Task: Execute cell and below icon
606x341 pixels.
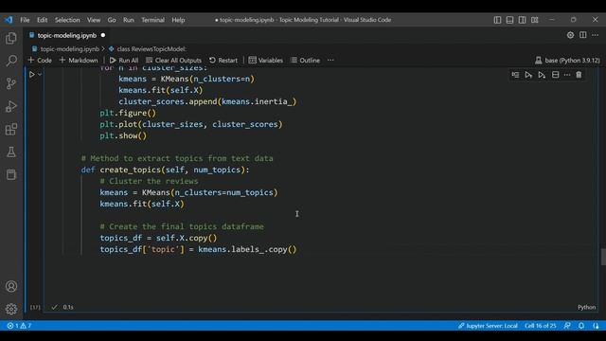Action: coord(542,75)
